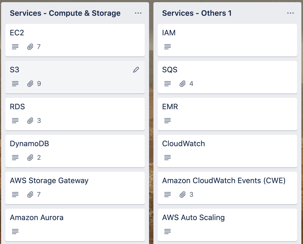Click attachment icon on CloudWatch Events (CWE) card
303x244 pixels.
pyautogui.click(x=183, y=195)
